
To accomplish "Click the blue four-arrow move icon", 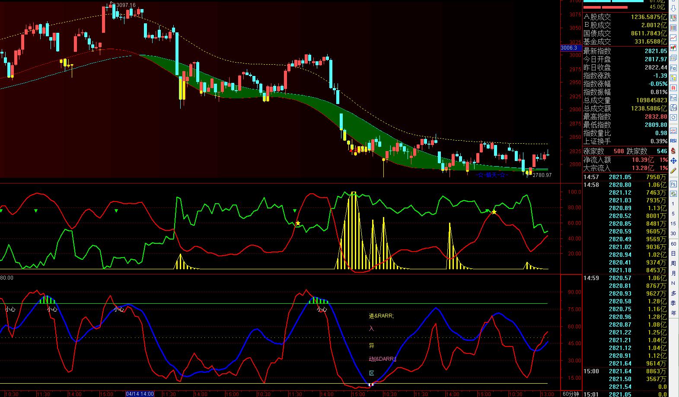I will click(673, 161).
